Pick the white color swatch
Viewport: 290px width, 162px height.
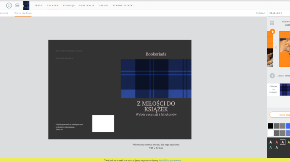(x=271, y=133)
